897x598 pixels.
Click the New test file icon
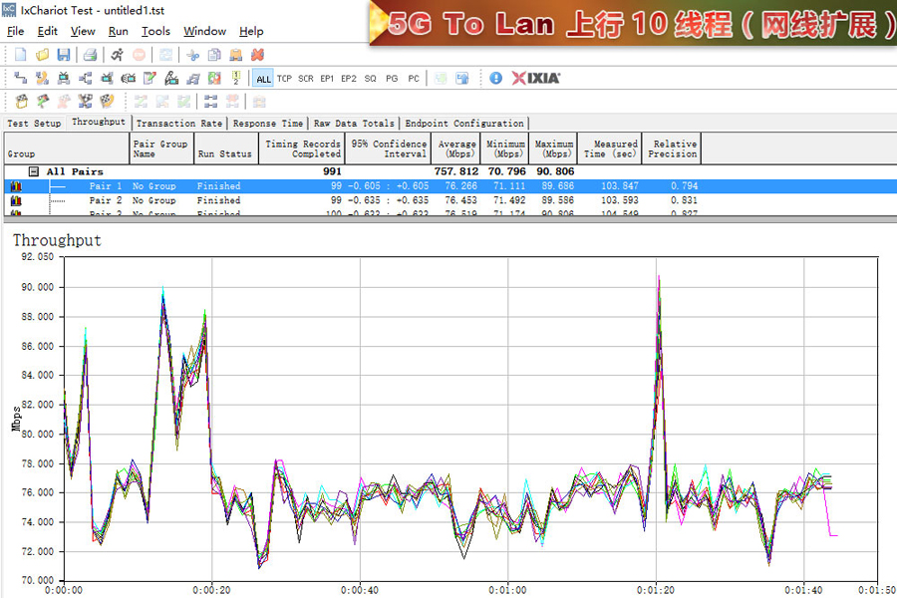point(20,55)
